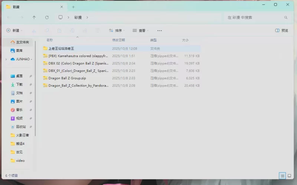Sort by 名称 column header
The width and height of the screenshot is (297, 185).
point(50,40)
